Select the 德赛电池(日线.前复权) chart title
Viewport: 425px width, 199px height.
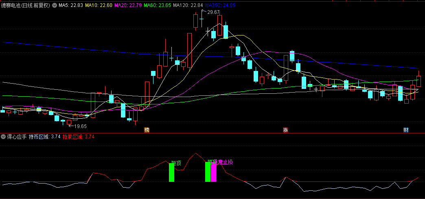[26, 5]
